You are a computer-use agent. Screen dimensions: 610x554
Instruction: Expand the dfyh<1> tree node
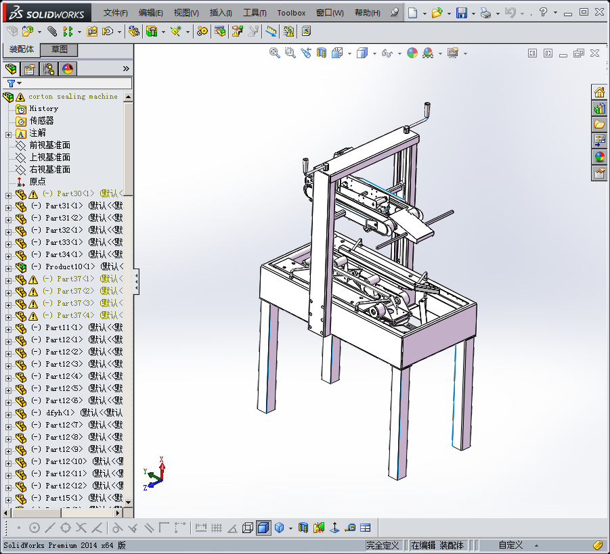[8, 415]
